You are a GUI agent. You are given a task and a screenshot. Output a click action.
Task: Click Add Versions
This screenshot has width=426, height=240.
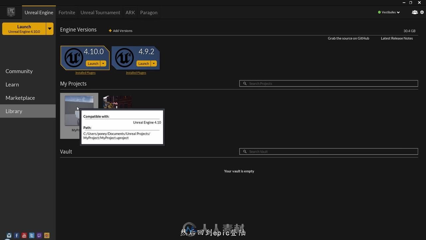[122, 31]
